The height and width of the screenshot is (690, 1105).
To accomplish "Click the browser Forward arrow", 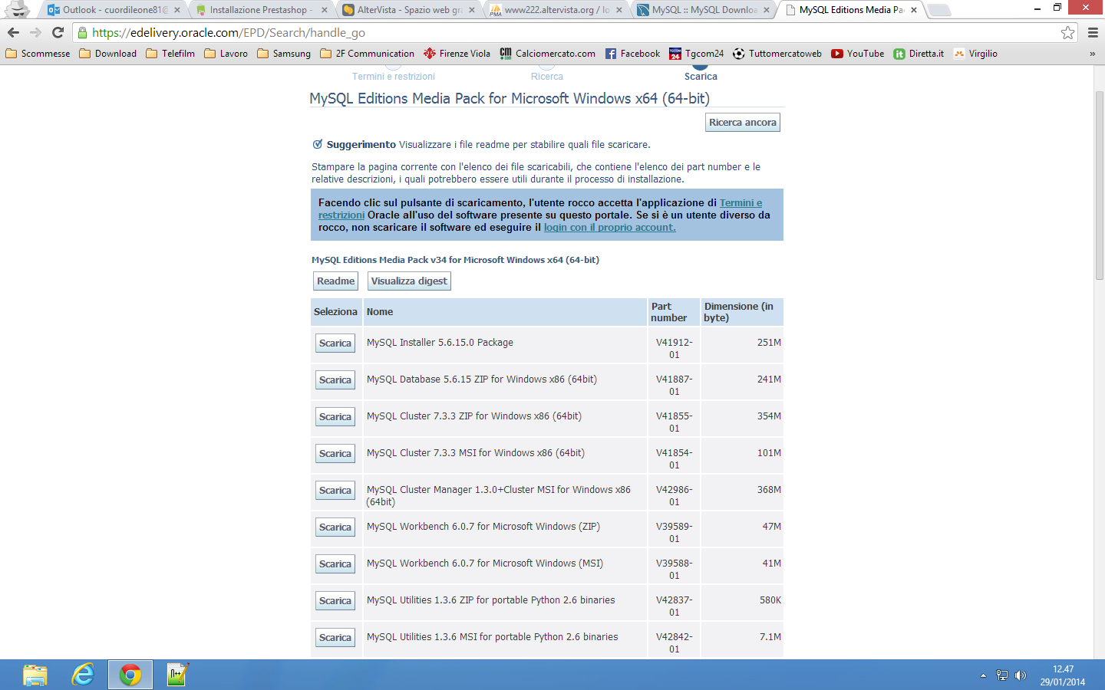I will tap(35, 32).
